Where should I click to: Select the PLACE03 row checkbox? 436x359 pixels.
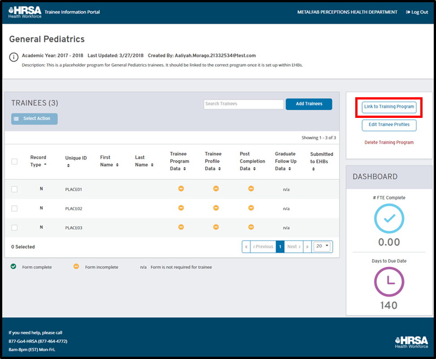point(14,228)
